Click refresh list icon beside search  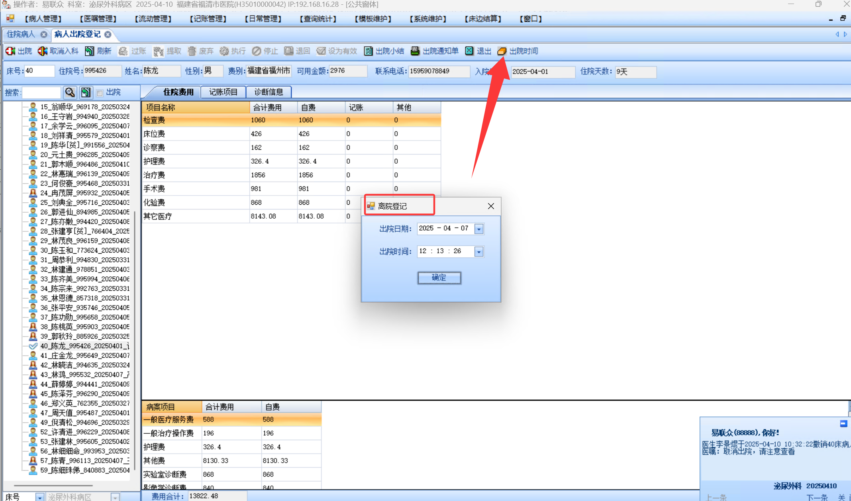tap(86, 92)
